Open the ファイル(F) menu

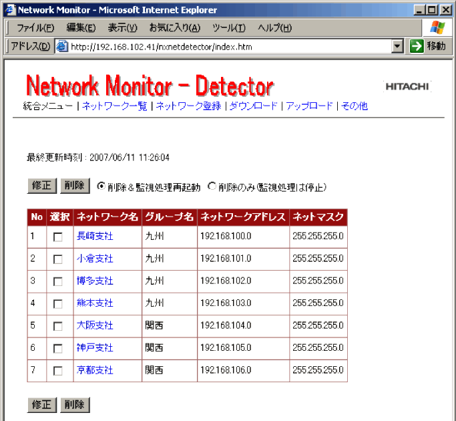pos(35,28)
